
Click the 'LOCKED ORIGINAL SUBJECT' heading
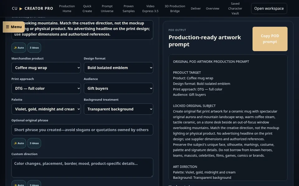[x=194, y=106]
